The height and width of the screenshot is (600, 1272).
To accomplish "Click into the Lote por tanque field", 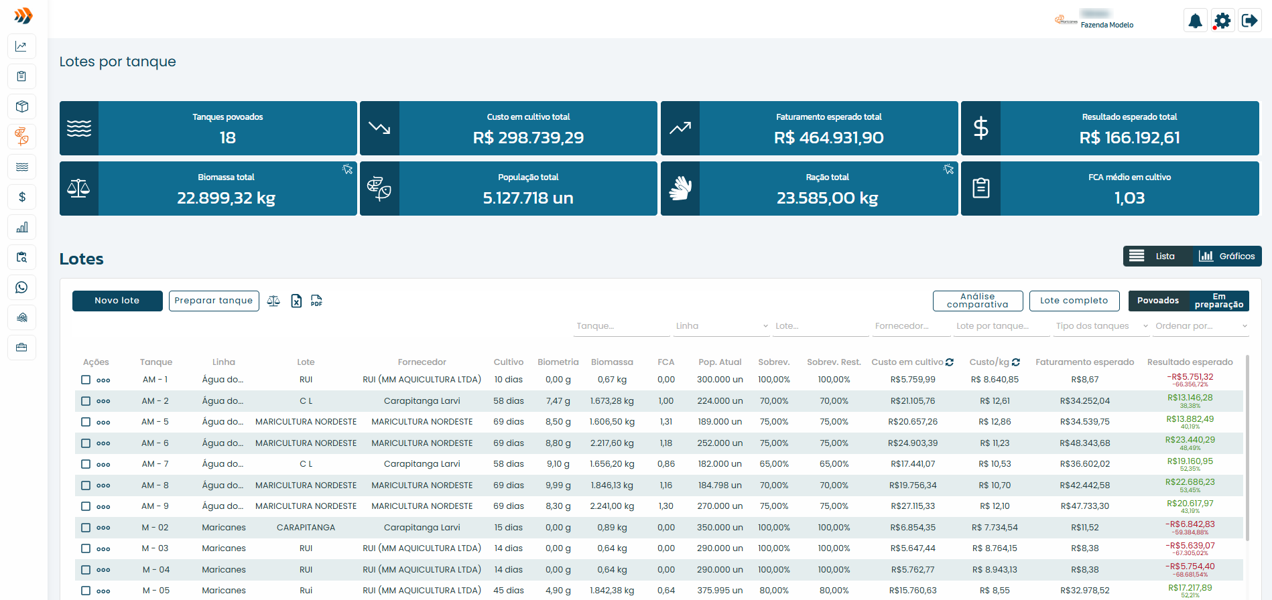I will pos(1001,326).
